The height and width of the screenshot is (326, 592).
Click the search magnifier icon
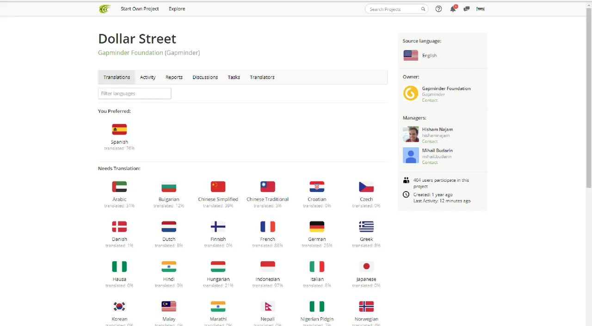[x=423, y=9]
